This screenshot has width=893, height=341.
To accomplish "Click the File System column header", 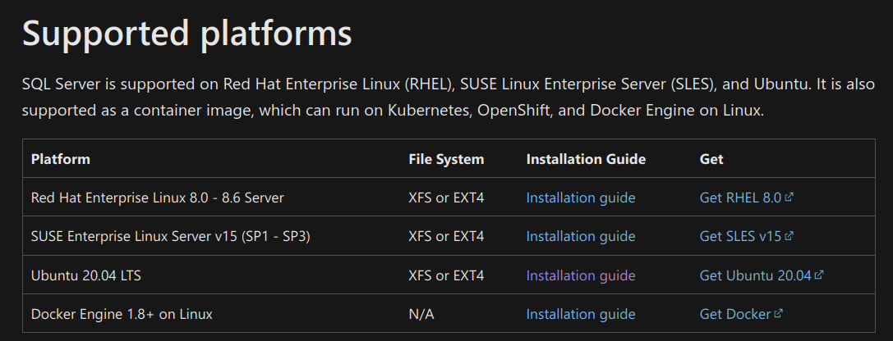I will 446,159.
